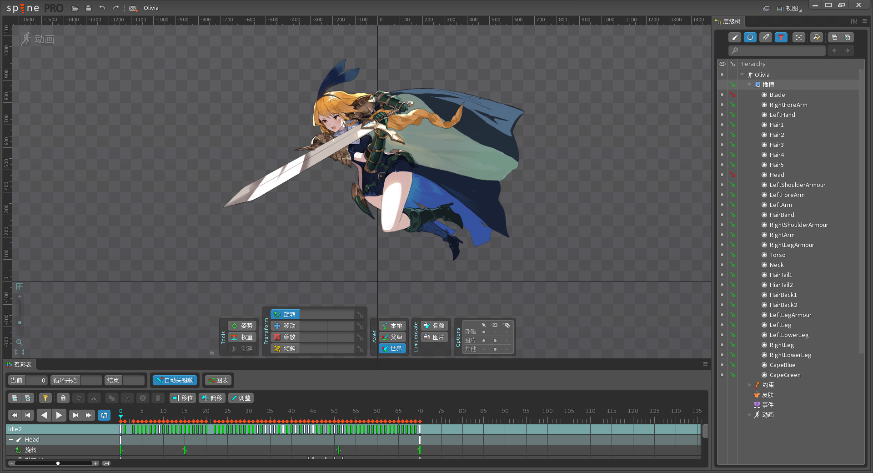Collapse the 插槽 slots node
This screenshot has width=873, height=473.
[x=749, y=85]
